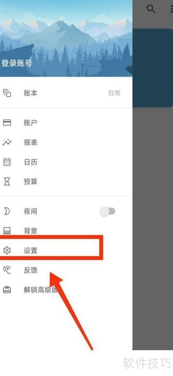Click the gear icon for 设置
Viewport: 173px width, 376px height.
(x=7, y=250)
